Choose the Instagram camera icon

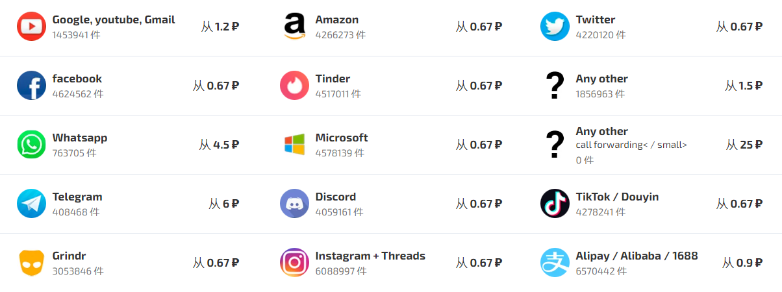(294, 263)
